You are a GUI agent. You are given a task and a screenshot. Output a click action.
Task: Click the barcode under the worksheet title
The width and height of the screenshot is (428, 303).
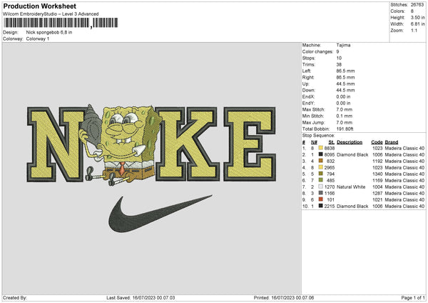61,23
